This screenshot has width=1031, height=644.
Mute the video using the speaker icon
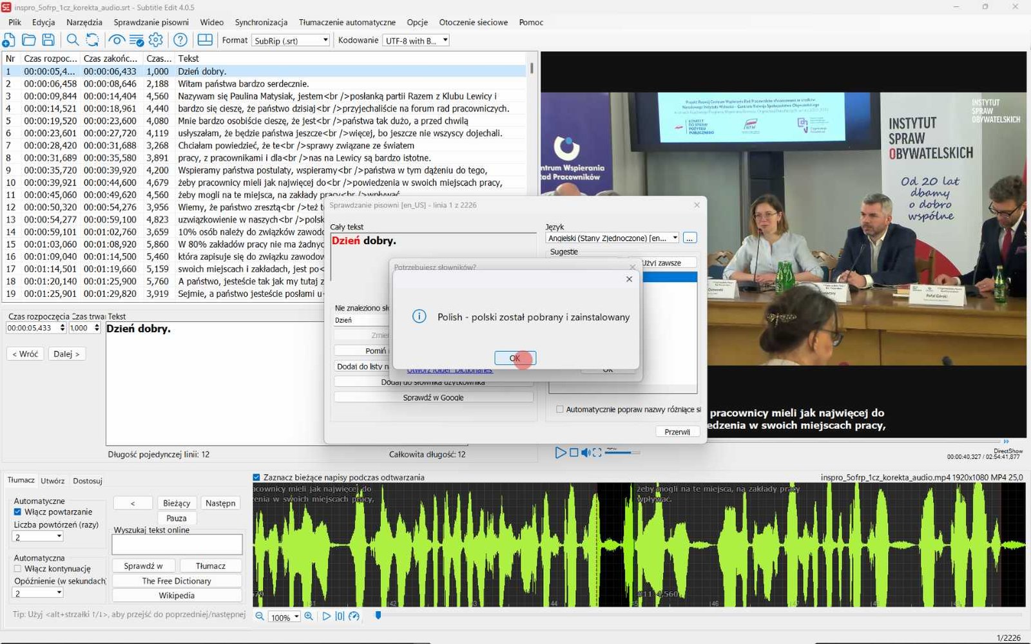pos(586,453)
